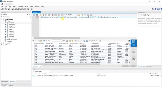The width and height of the screenshot is (162, 91).
Task: Click the Create new function icon
Action: [25, 9]
